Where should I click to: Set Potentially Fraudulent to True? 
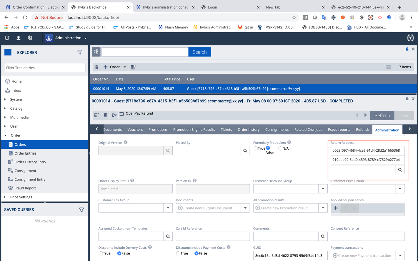(x=256, y=148)
